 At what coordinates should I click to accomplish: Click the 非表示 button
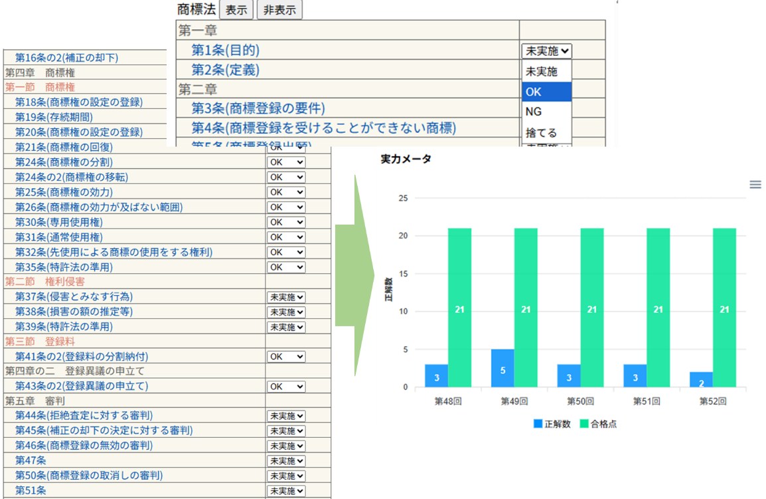click(279, 10)
